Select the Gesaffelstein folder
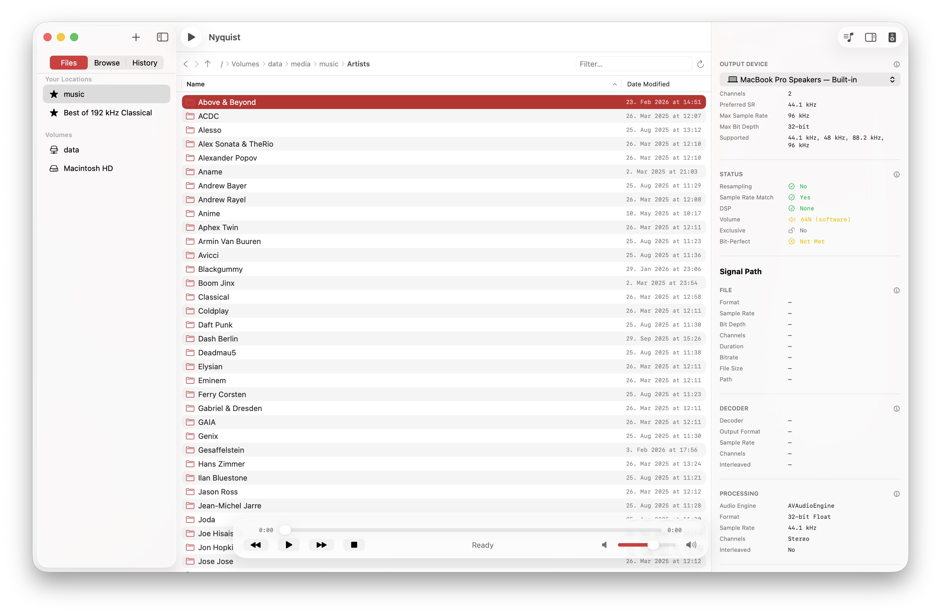941x615 pixels. click(444, 450)
